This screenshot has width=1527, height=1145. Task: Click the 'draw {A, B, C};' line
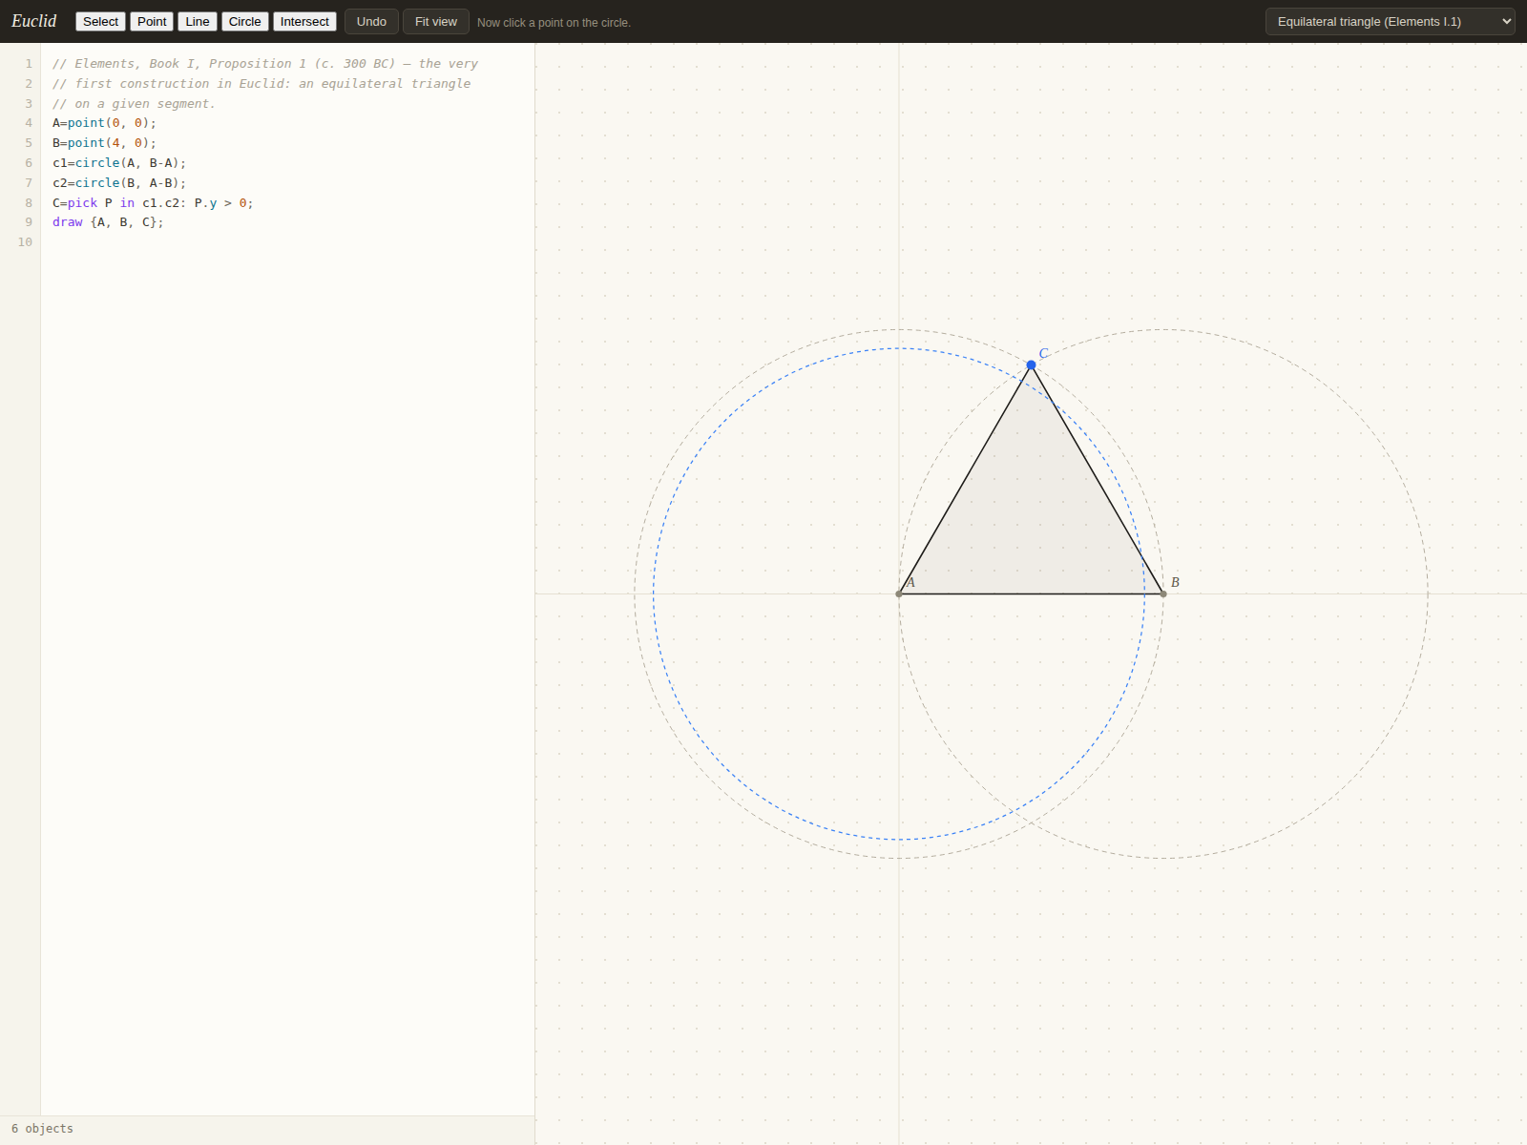point(108,222)
